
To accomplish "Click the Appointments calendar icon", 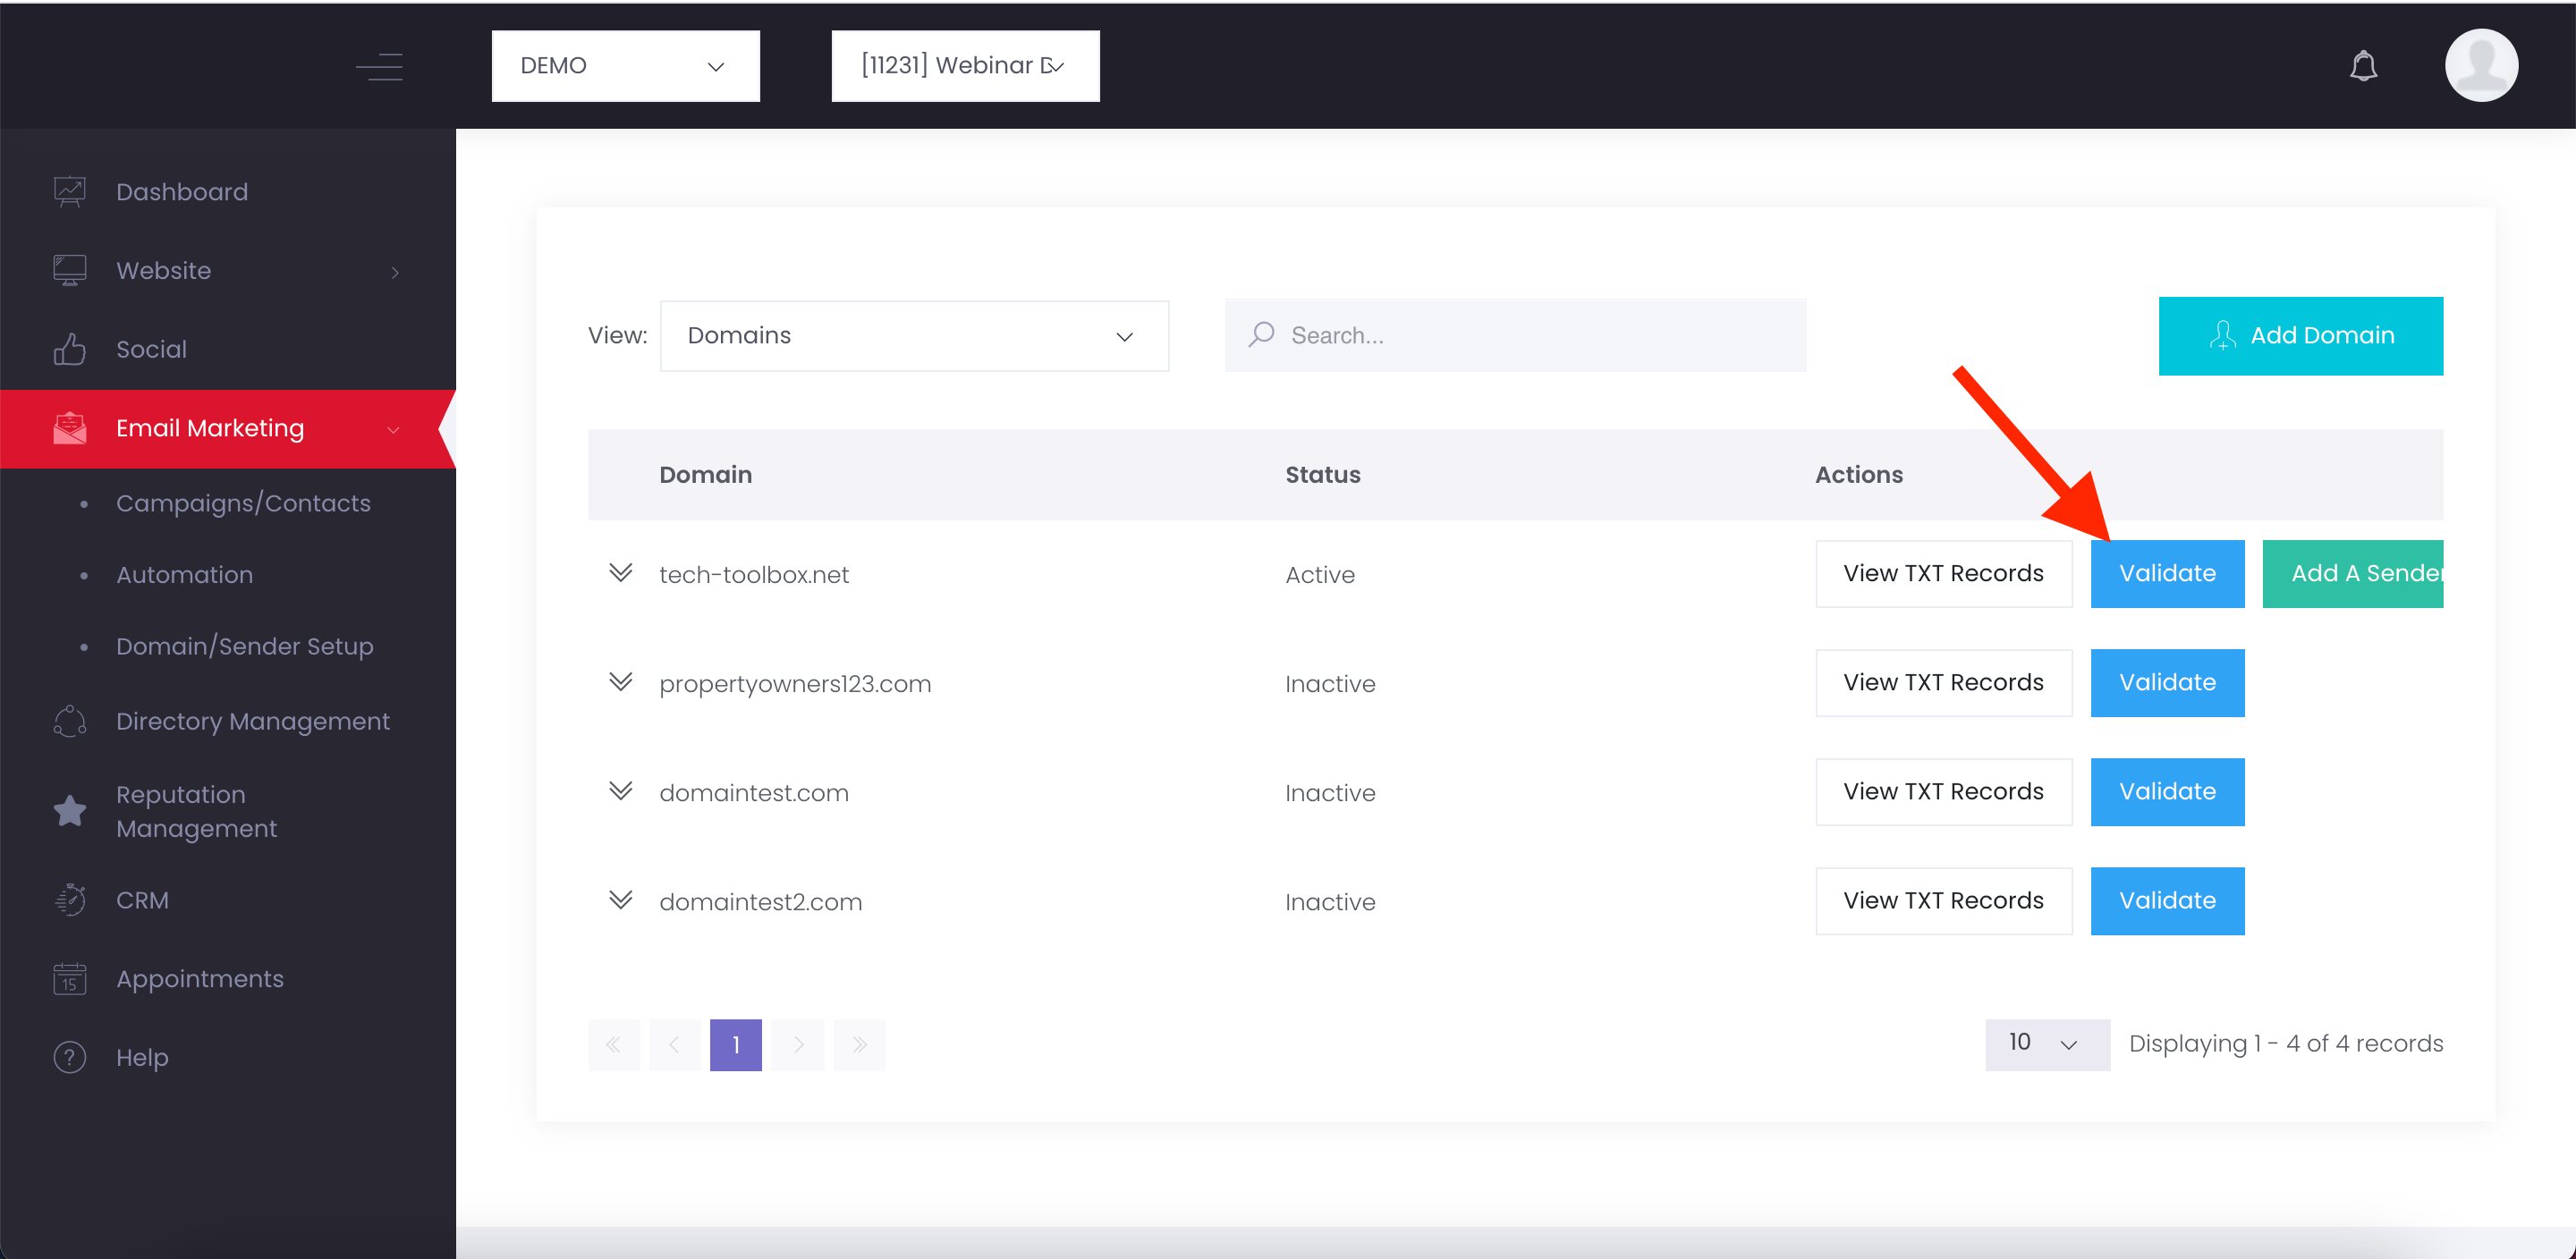I will [x=69, y=978].
